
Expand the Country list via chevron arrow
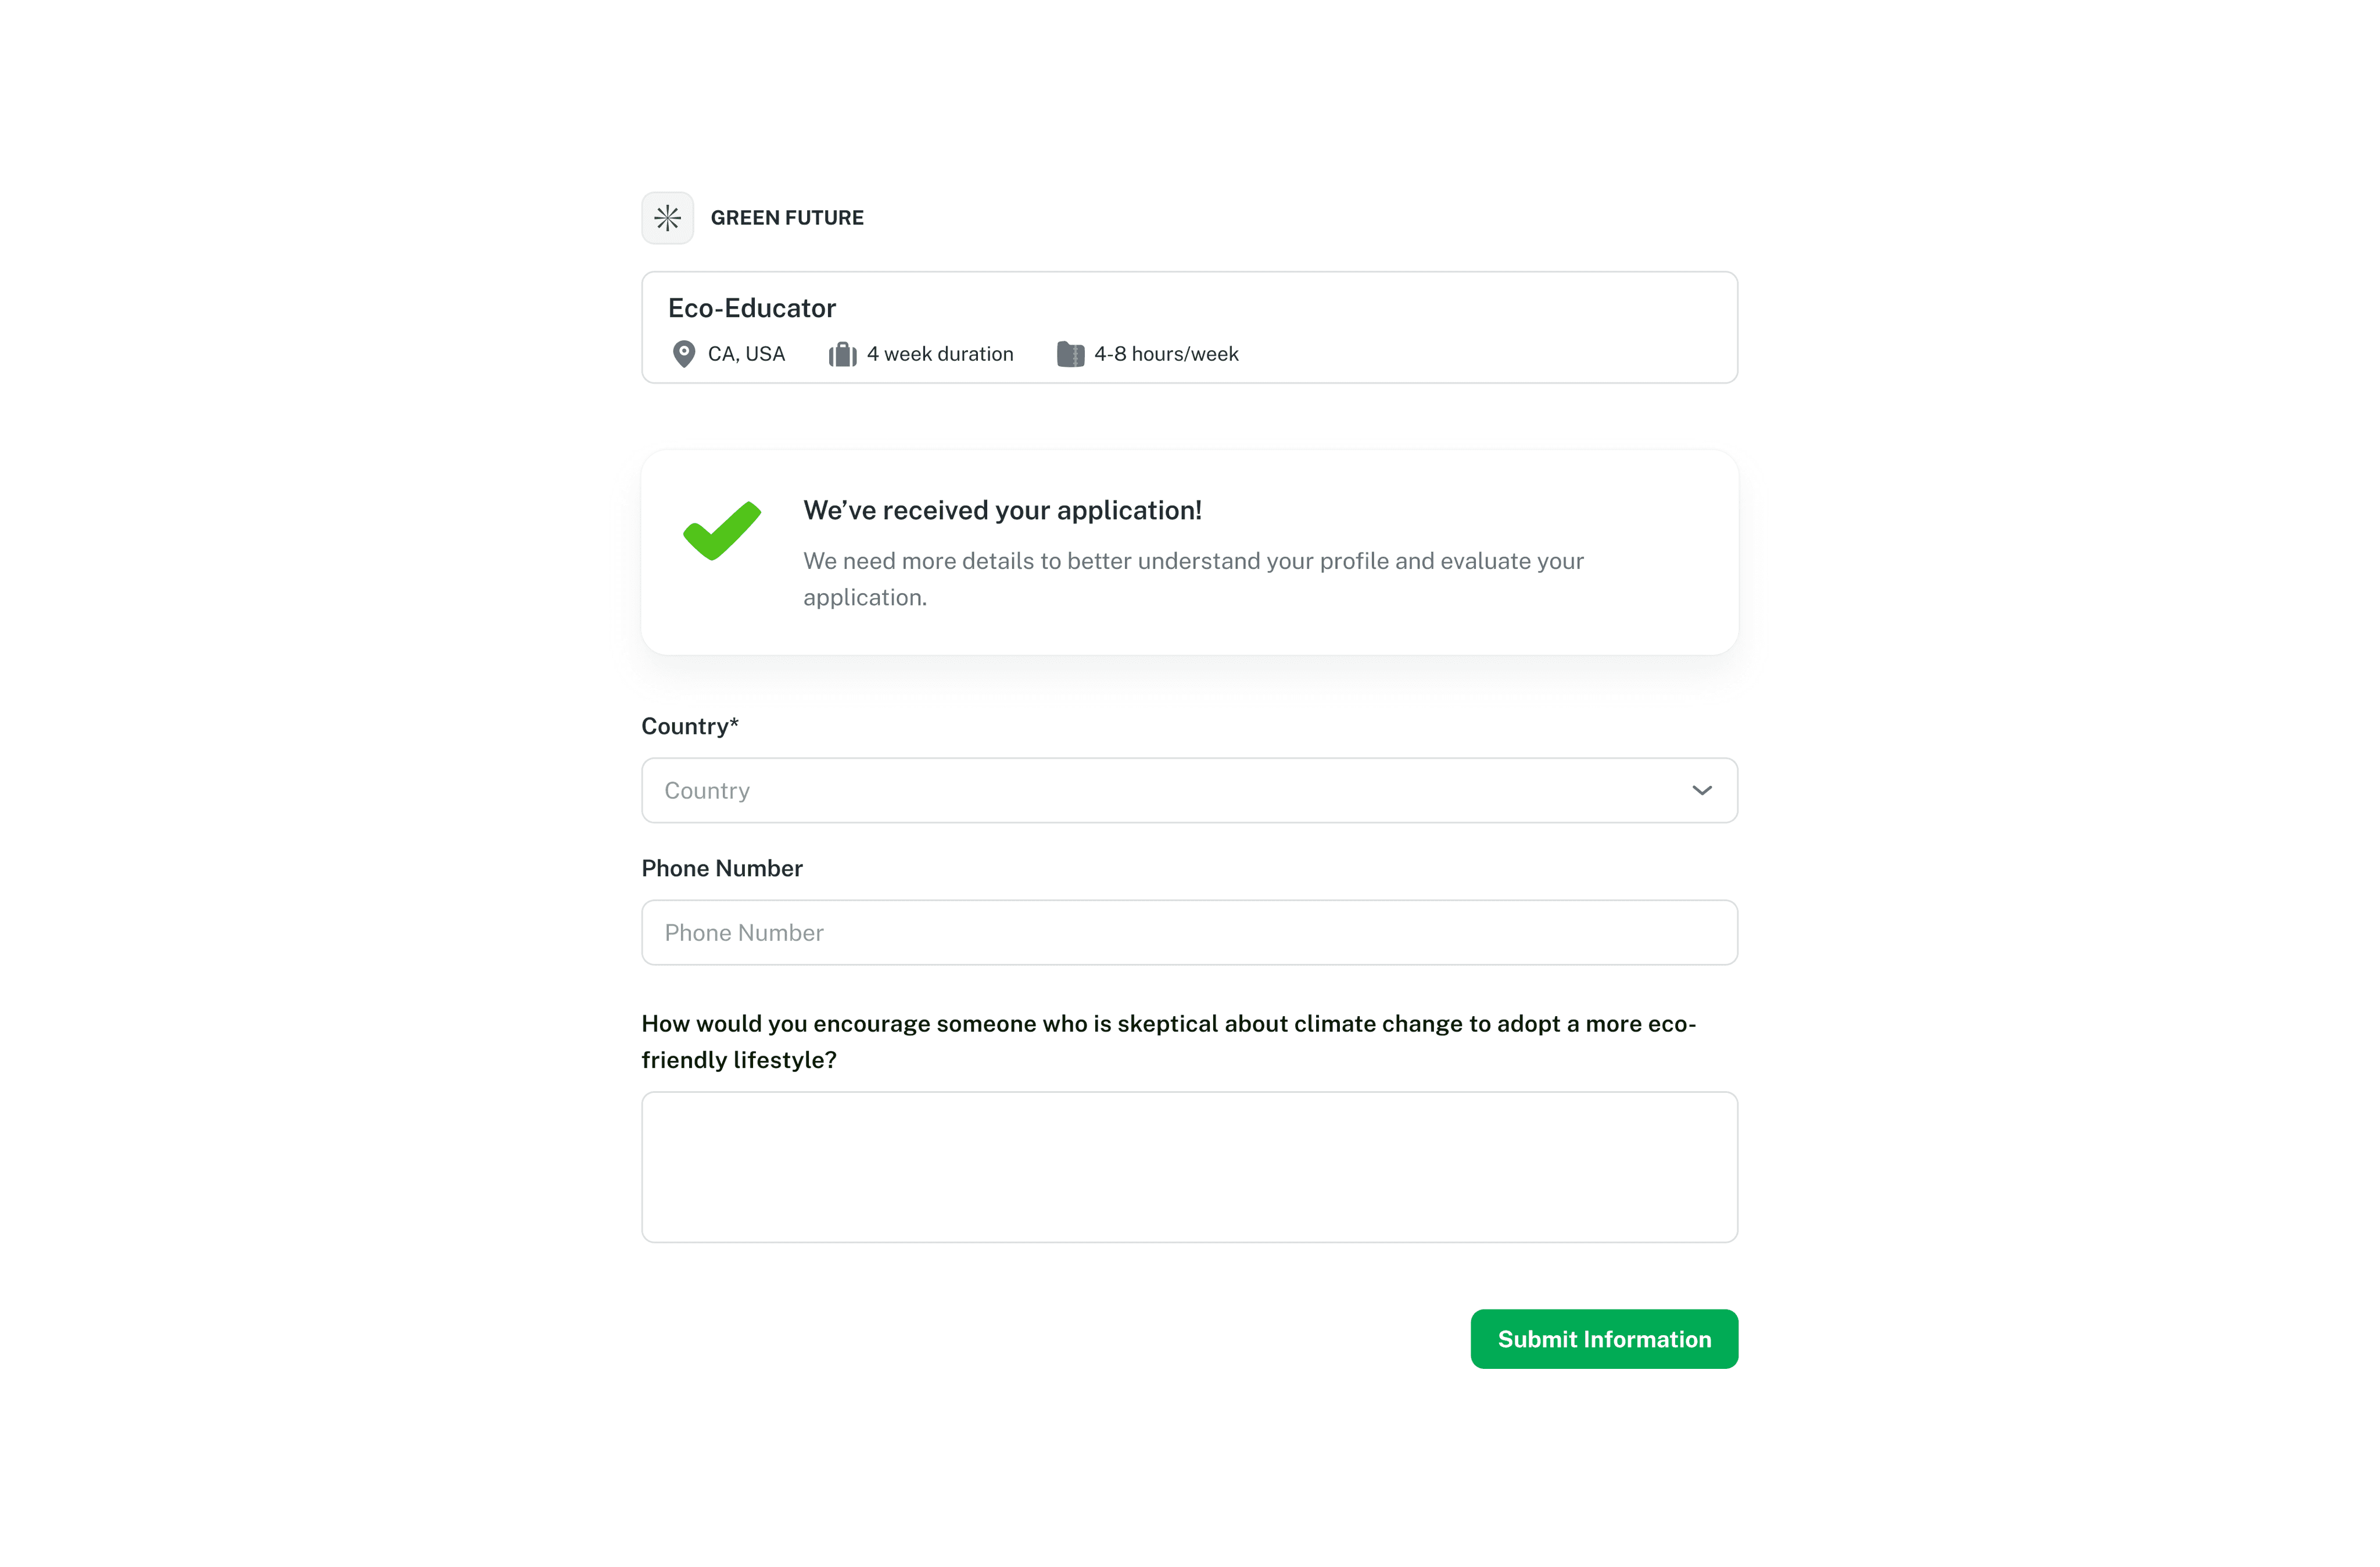[1702, 790]
